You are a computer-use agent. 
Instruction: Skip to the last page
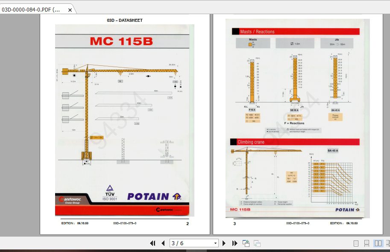[235, 243]
